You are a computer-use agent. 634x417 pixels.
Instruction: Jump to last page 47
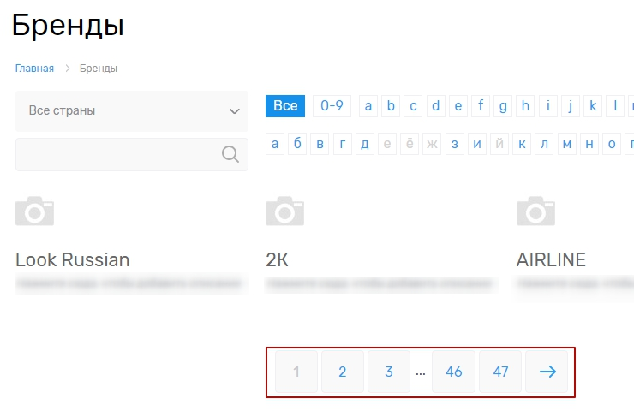pyautogui.click(x=500, y=372)
